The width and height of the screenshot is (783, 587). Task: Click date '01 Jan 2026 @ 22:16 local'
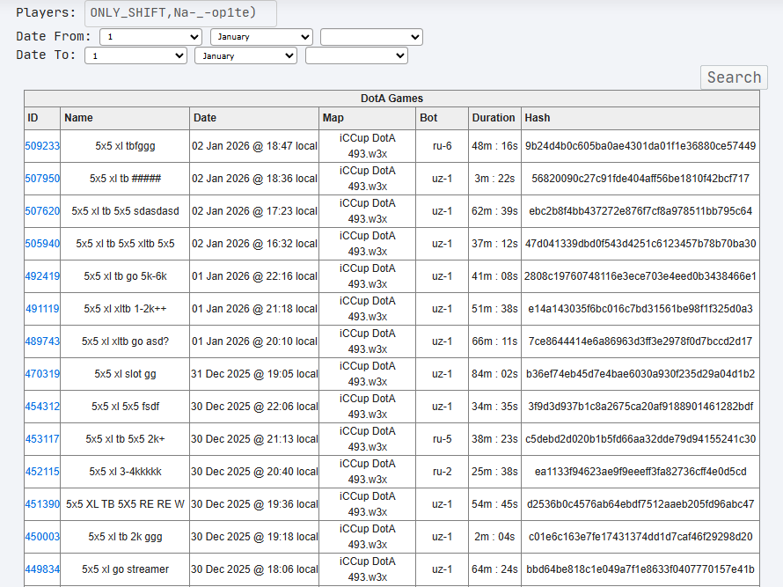254,276
